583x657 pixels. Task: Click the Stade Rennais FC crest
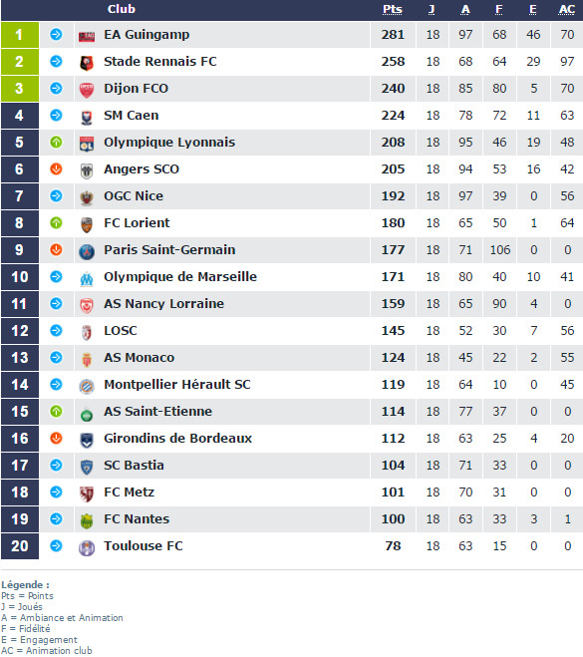[87, 63]
